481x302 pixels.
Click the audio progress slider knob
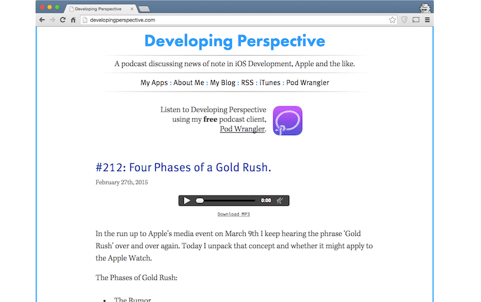[x=200, y=201]
